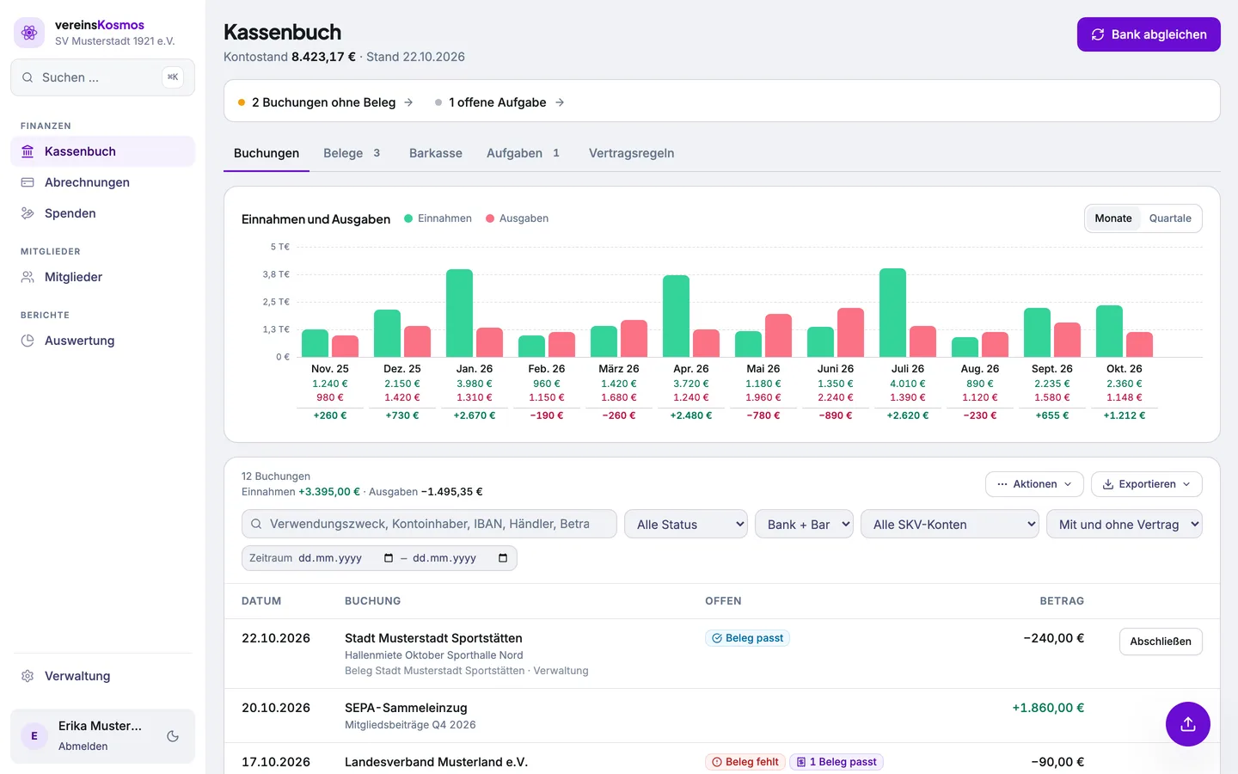Click the Beleg fehlt badge

tap(745, 762)
